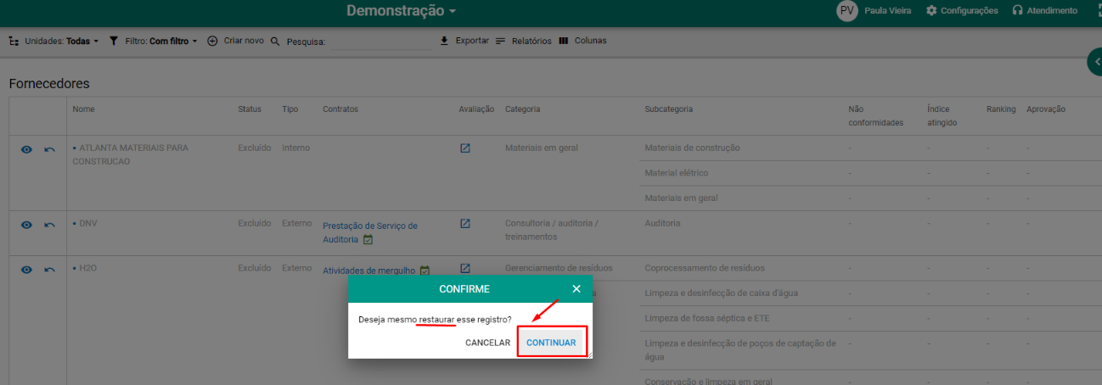Click Coprocessamento de resíduos subcategory cell

(x=704, y=268)
